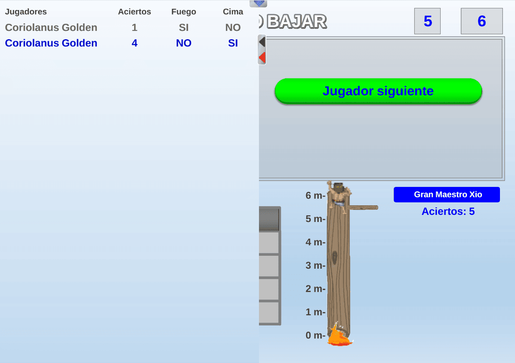Click the knot hole in the log
The height and width of the screenshot is (363, 515).
coord(335,257)
